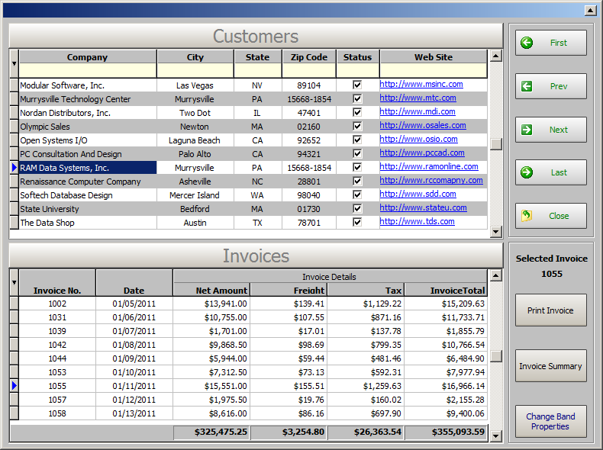Screen dimensions: 603x450
Task: Open the Customers grid dropdown arrow in header corner
Action: (x=14, y=63)
